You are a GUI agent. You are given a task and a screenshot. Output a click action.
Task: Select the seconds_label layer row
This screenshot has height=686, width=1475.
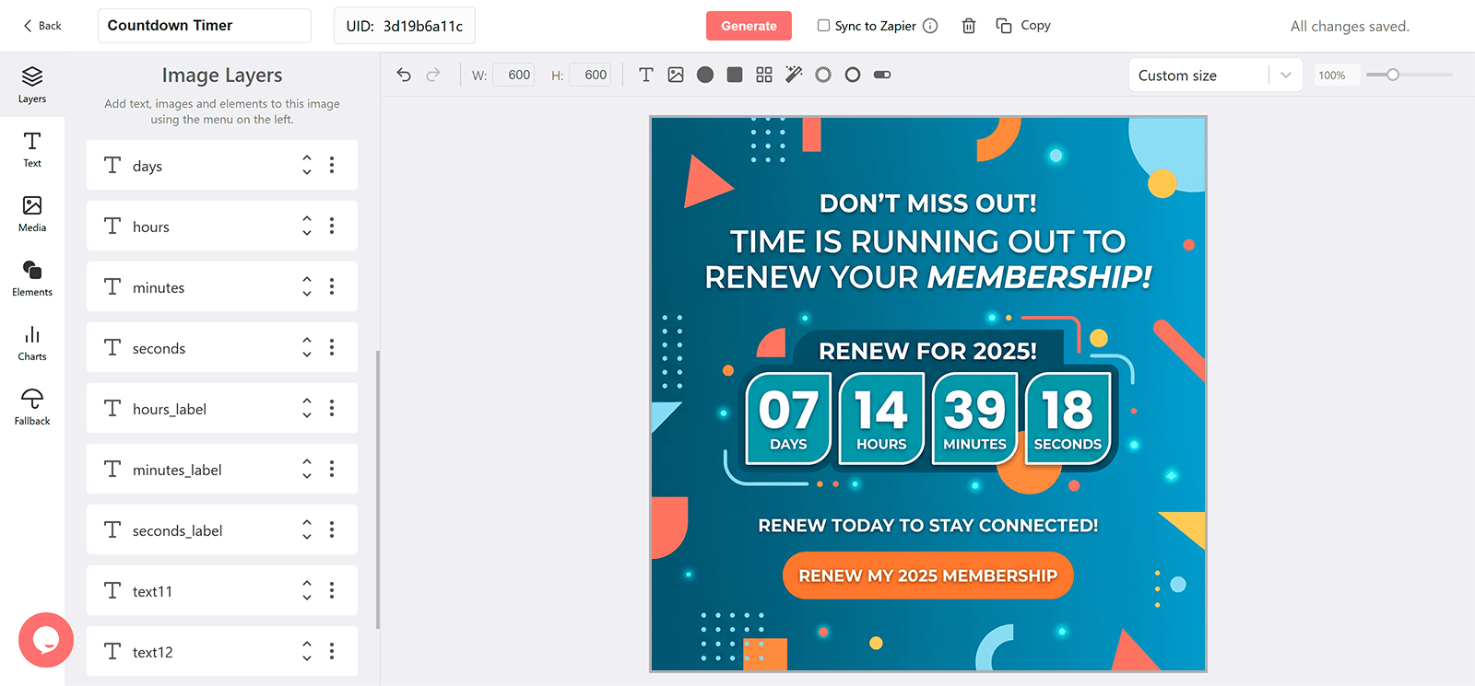pyautogui.click(x=222, y=529)
